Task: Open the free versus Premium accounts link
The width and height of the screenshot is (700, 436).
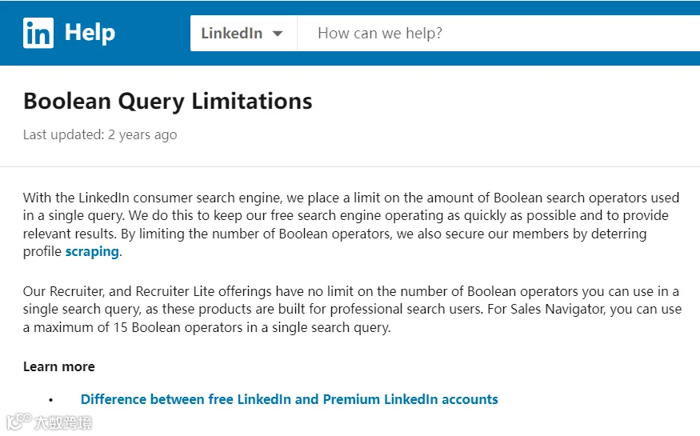Action: tap(289, 399)
